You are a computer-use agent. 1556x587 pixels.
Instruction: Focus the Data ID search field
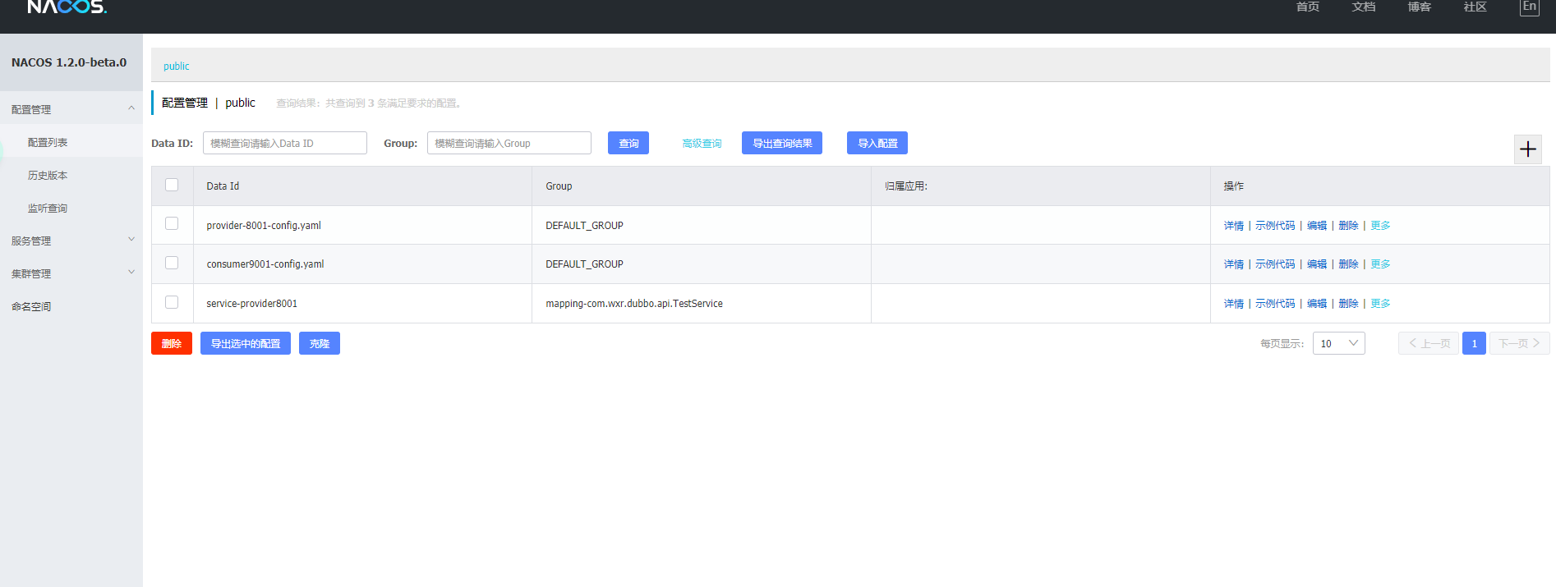pyautogui.click(x=285, y=143)
